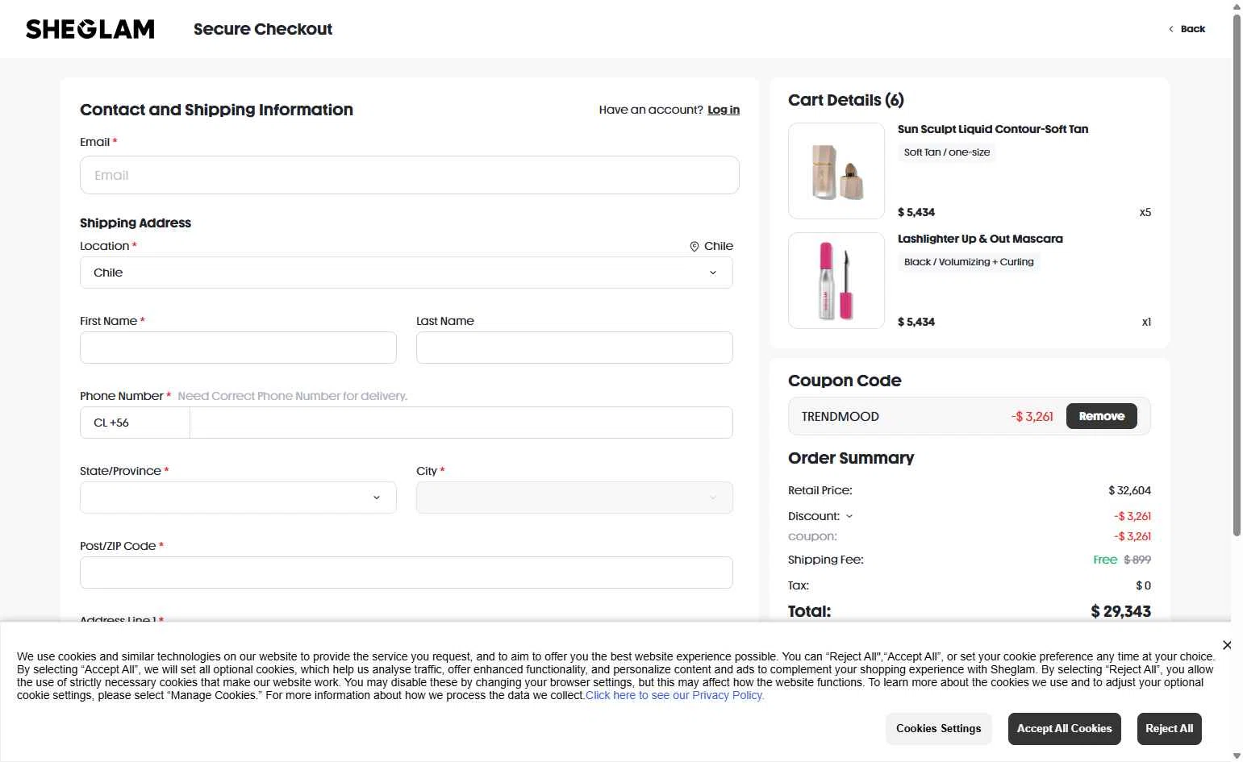The height and width of the screenshot is (762, 1243).
Task: Click the Back link with chevron
Action: tap(1187, 29)
